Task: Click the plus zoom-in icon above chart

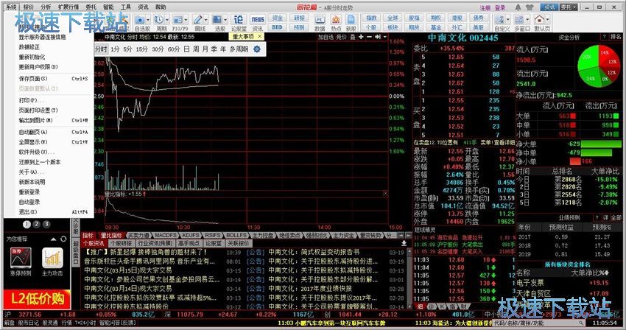Action: [x=361, y=37]
